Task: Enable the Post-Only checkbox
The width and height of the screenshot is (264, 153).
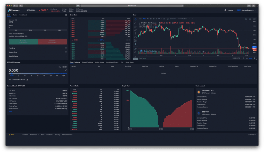Action: [66, 48]
